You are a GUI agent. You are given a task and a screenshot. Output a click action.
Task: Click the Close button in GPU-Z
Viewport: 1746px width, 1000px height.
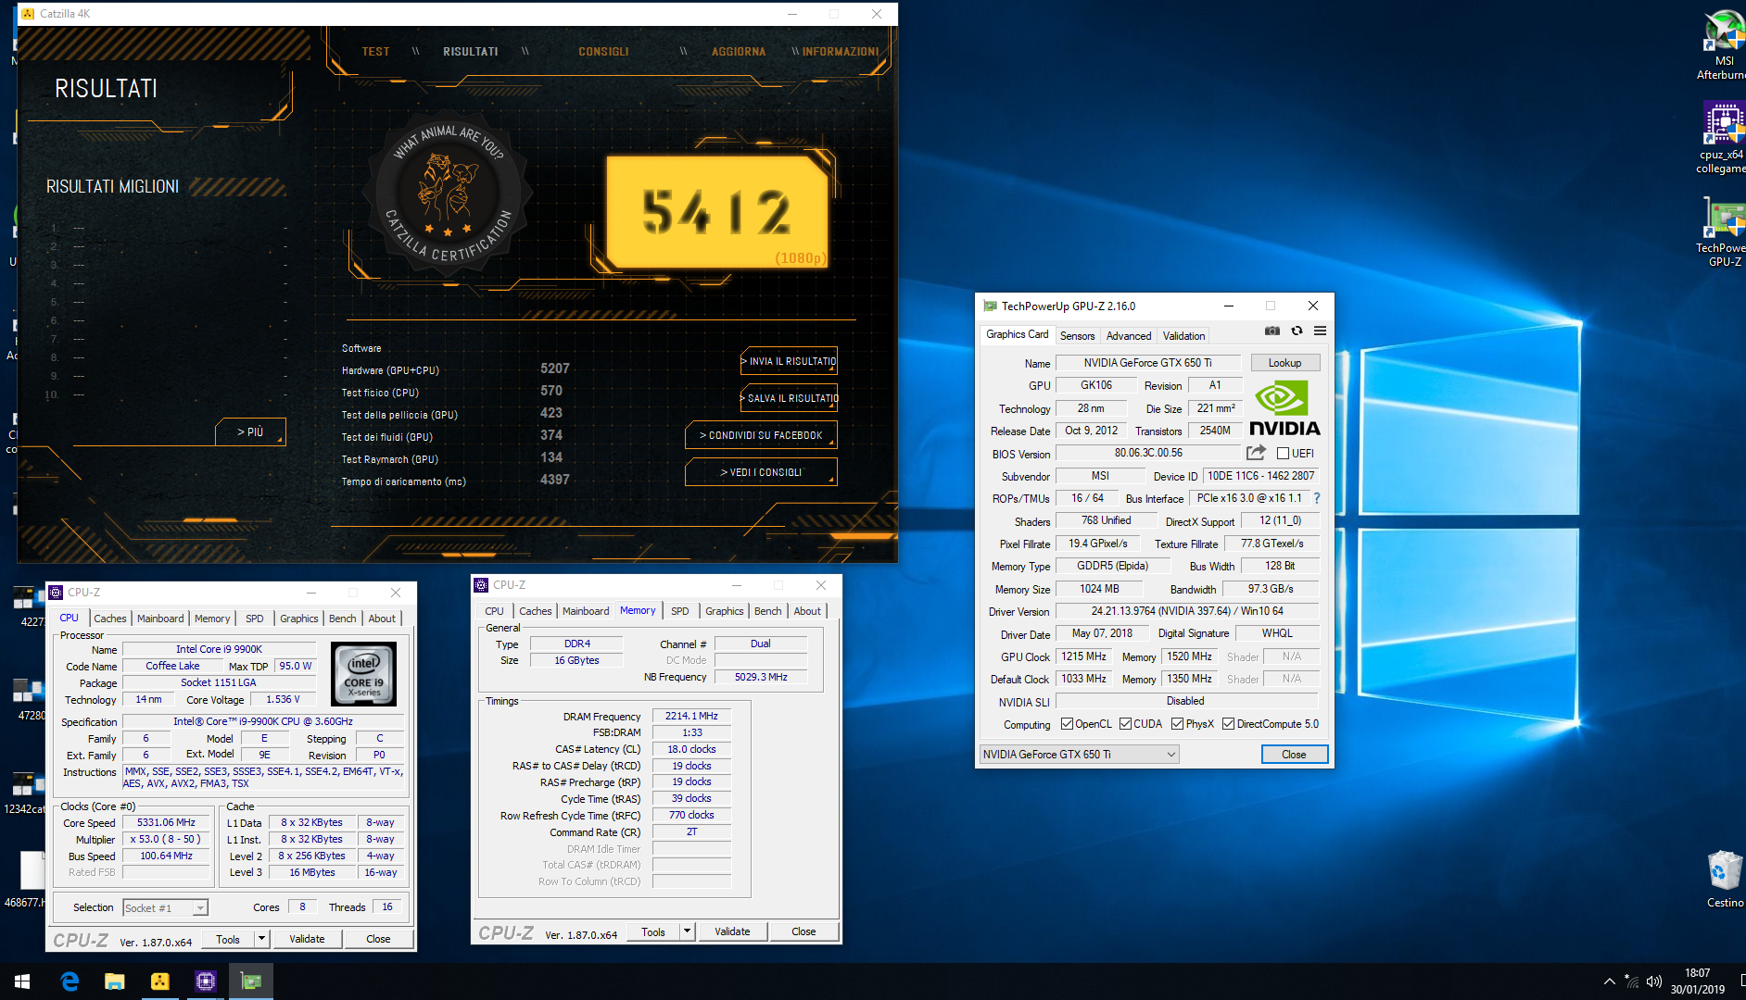tap(1294, 755)
